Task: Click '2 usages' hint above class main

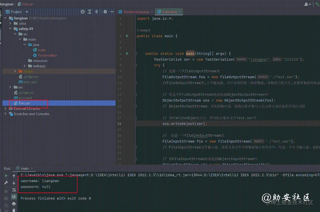Action: 143,30
